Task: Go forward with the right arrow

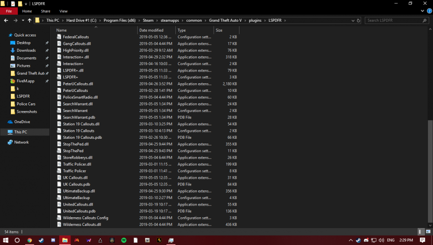Action: pyautogui.click(x=16, y=20)
